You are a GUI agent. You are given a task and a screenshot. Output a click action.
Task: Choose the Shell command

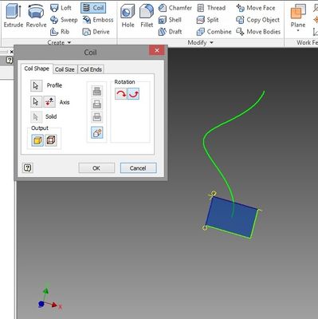(x=170, y=20)
